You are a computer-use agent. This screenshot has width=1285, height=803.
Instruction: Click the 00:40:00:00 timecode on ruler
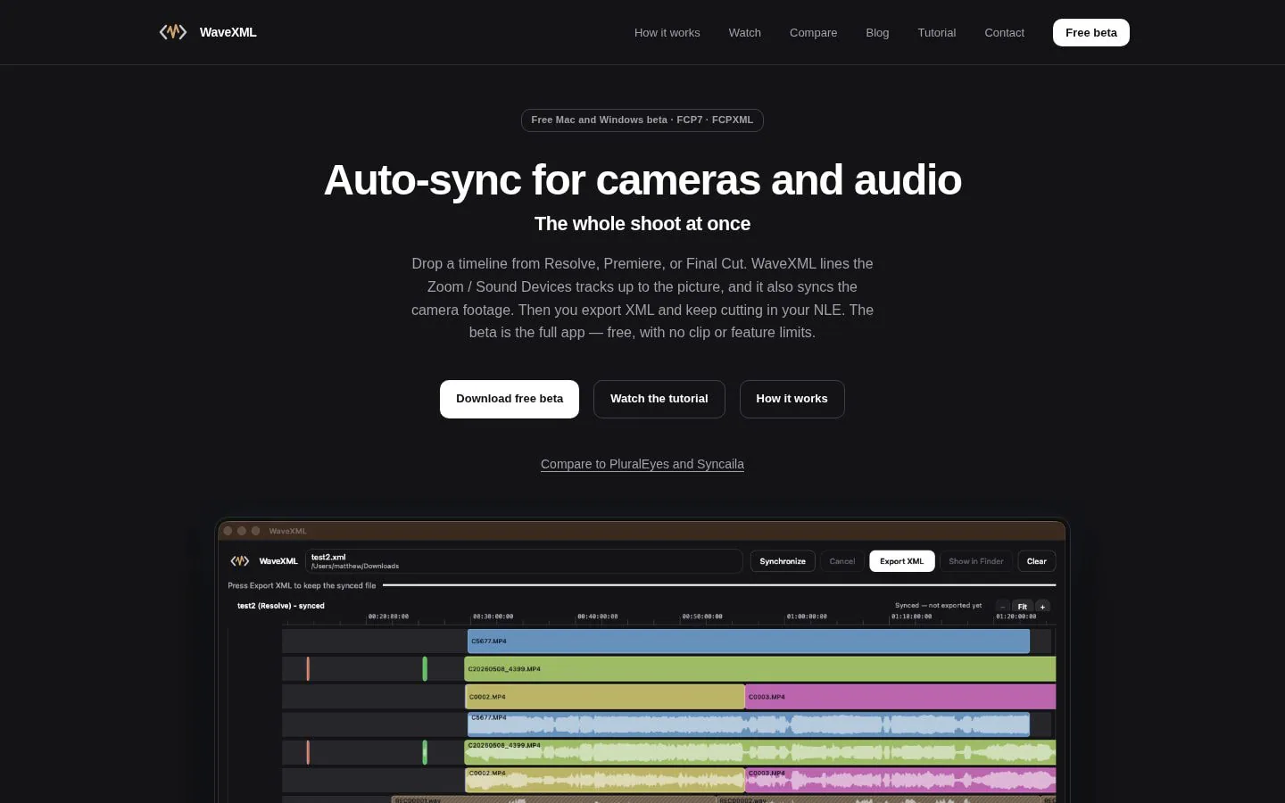(x=597, y=617)
